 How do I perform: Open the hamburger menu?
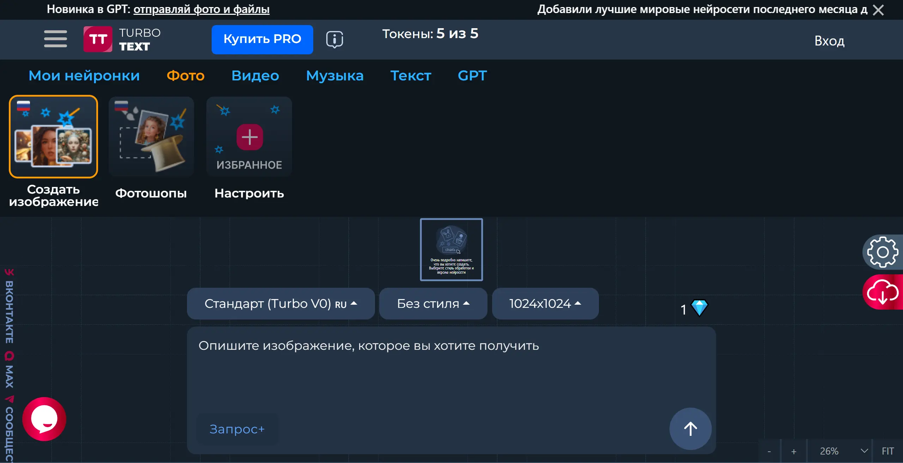pyautogui.click(x=55, y=39)
